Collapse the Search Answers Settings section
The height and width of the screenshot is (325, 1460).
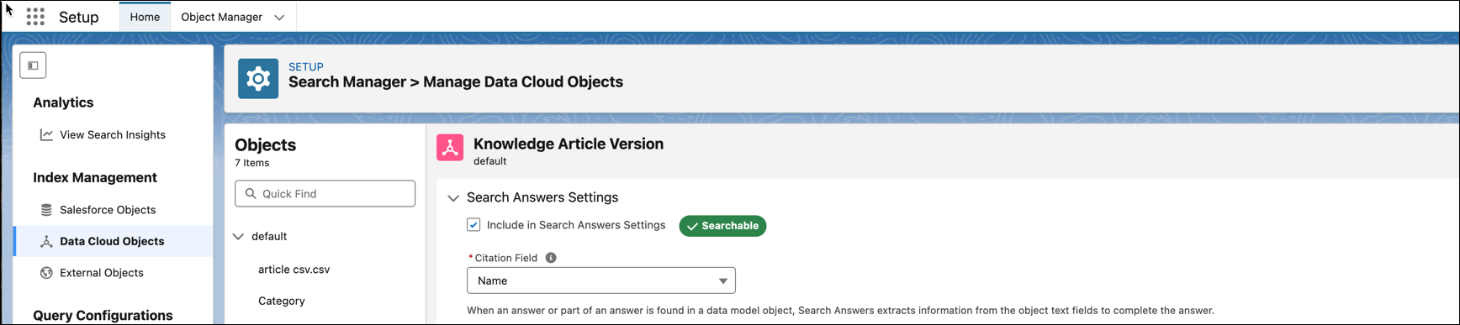[453, 198]
